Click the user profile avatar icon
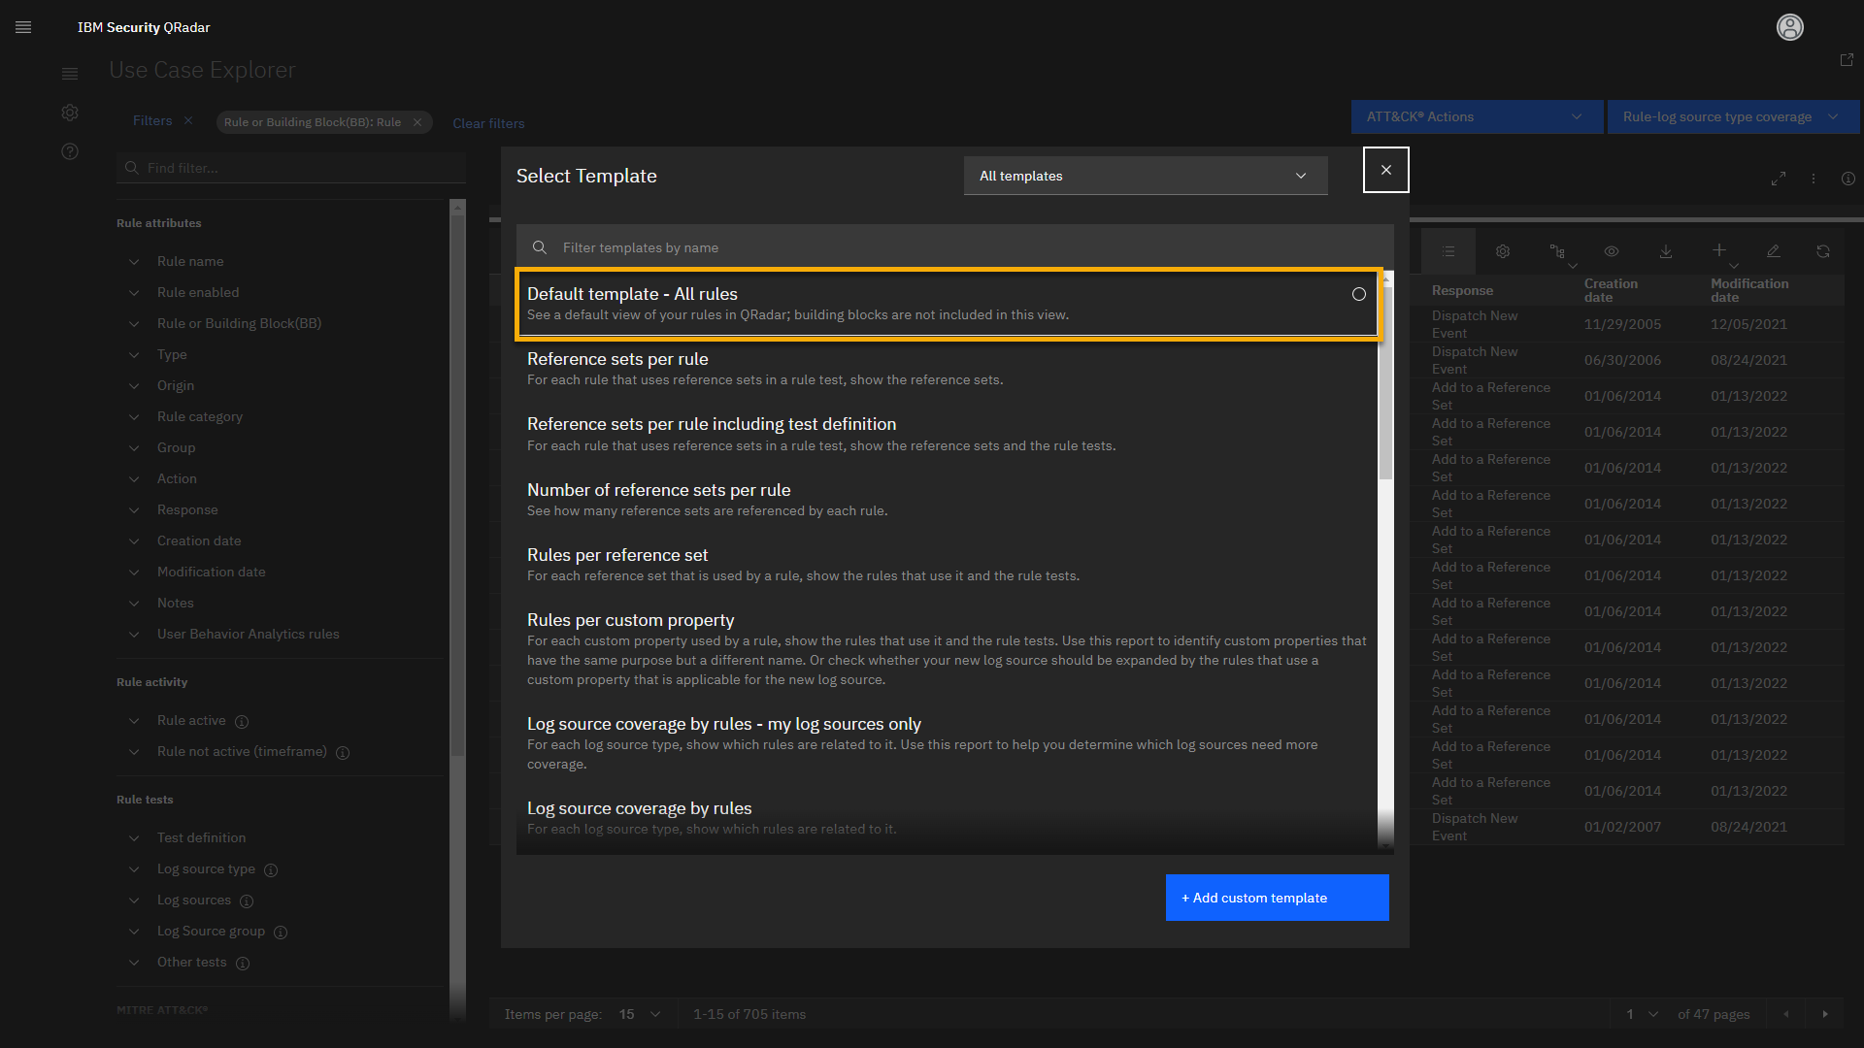Screen dimensions: 1864x1048 1789,27
